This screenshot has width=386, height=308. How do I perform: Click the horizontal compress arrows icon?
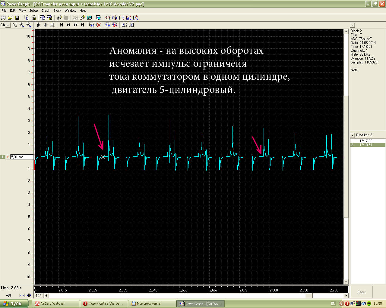tap(29, 295)
